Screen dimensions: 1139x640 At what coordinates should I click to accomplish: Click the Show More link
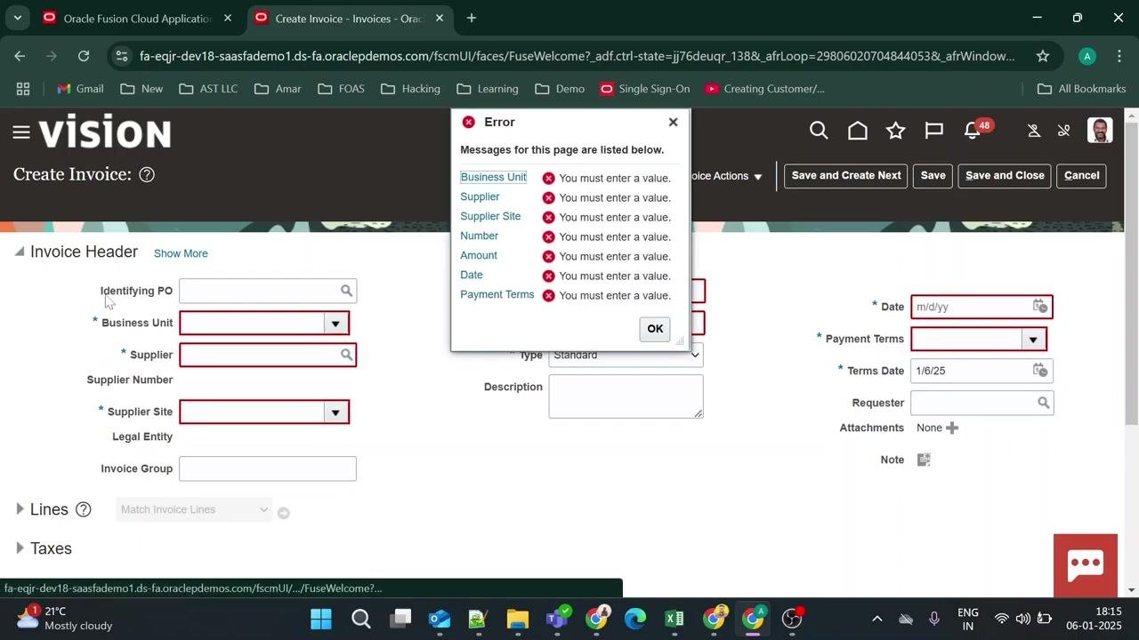pos(181,253)
